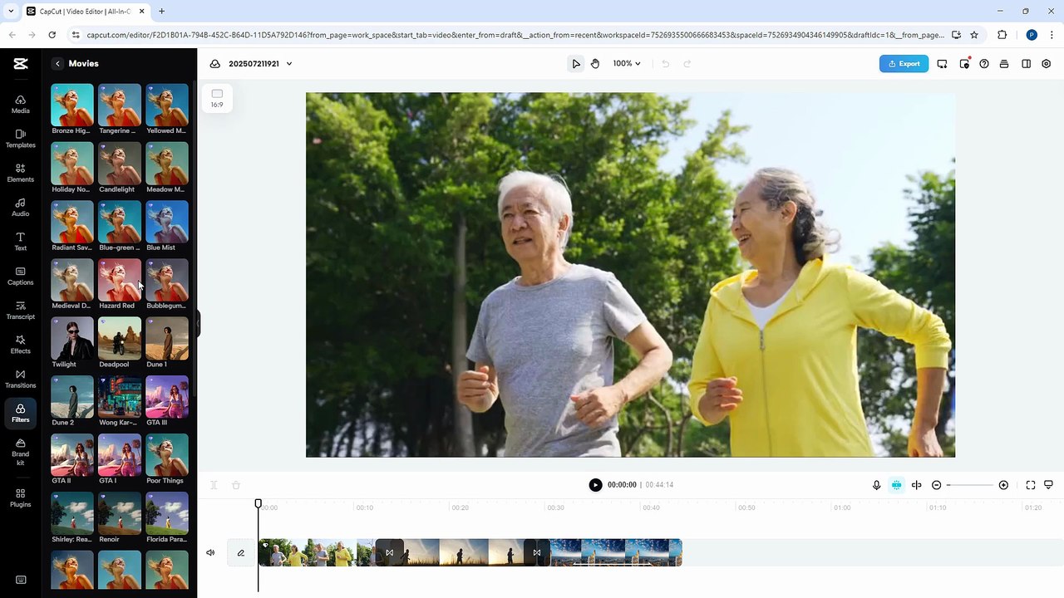Open the Elements panel
This screenshot has height=598, width=1064.
click(21, 173)
